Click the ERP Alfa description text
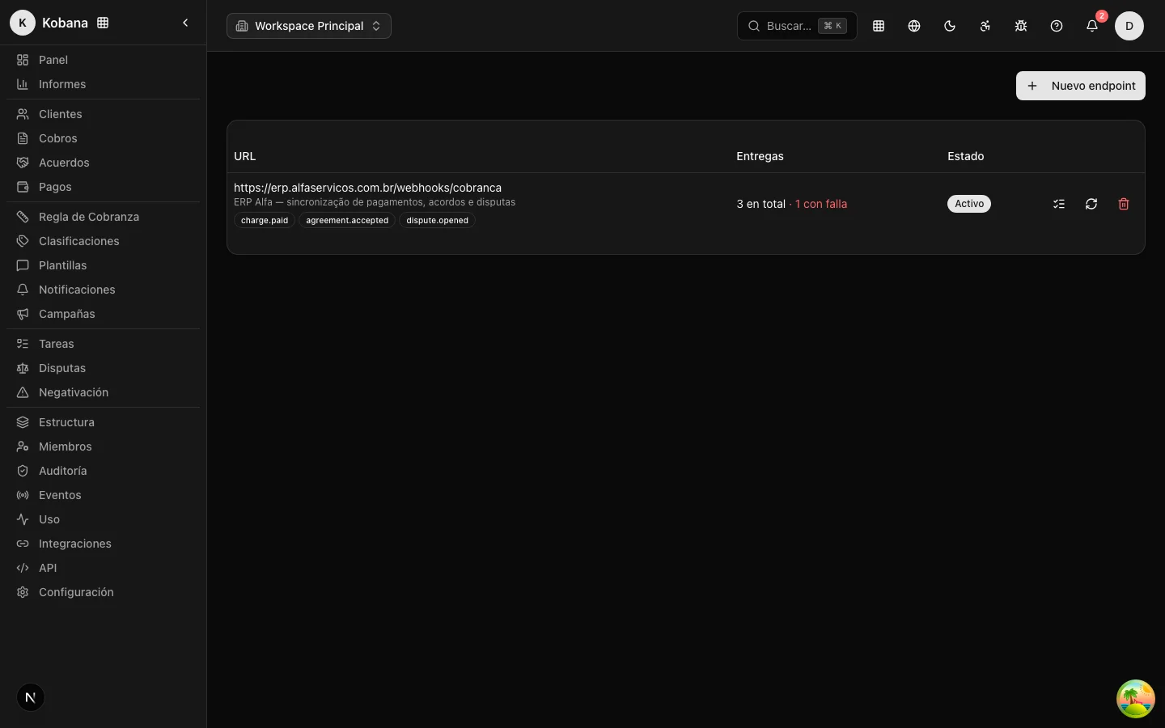Viewport: 1165px width, 728px height. click(375, 202)
